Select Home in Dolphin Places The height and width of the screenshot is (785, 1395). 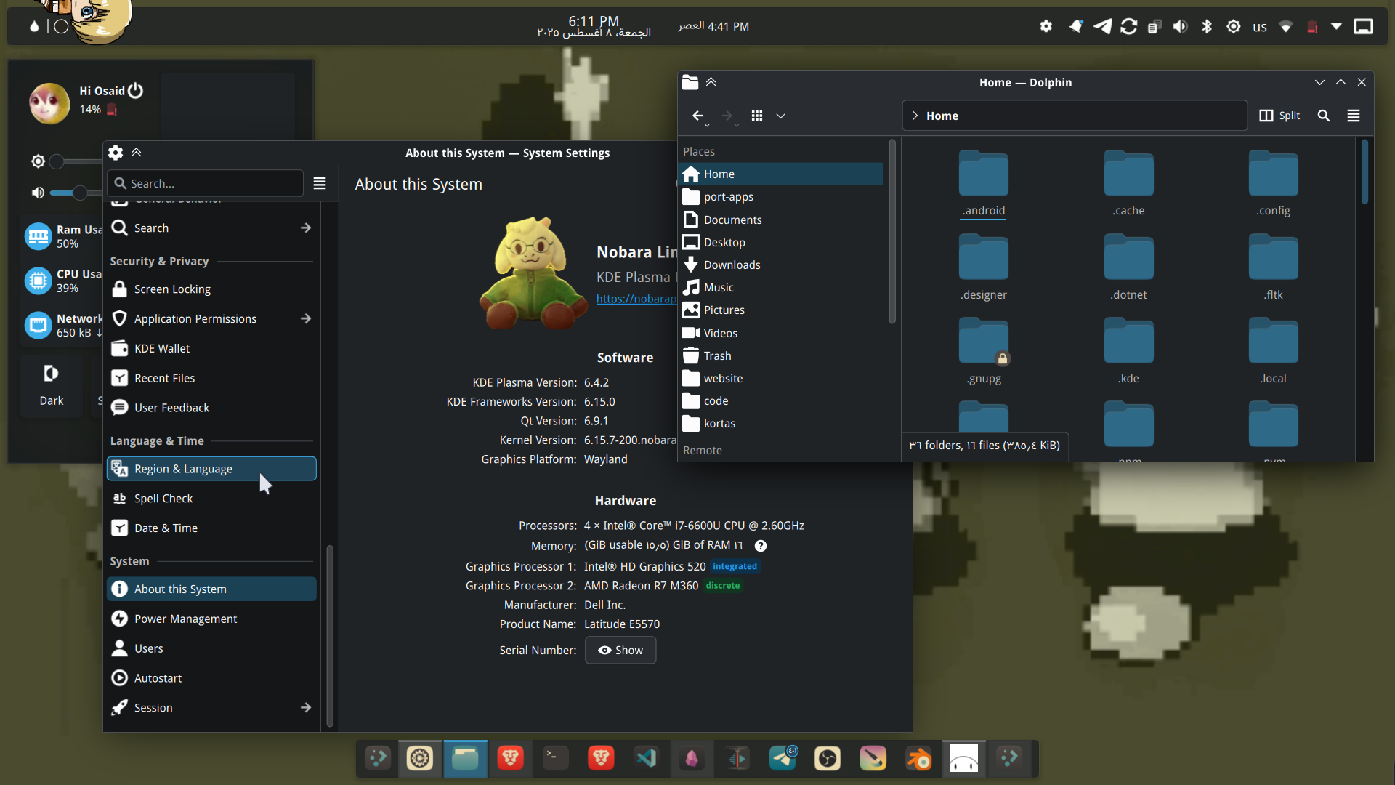[781, 174]
